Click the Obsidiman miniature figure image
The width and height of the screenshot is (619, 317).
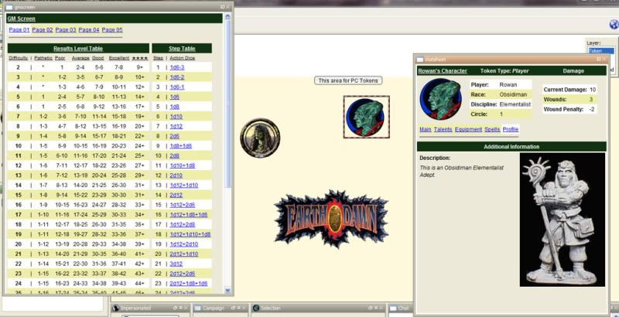point(563,220)
